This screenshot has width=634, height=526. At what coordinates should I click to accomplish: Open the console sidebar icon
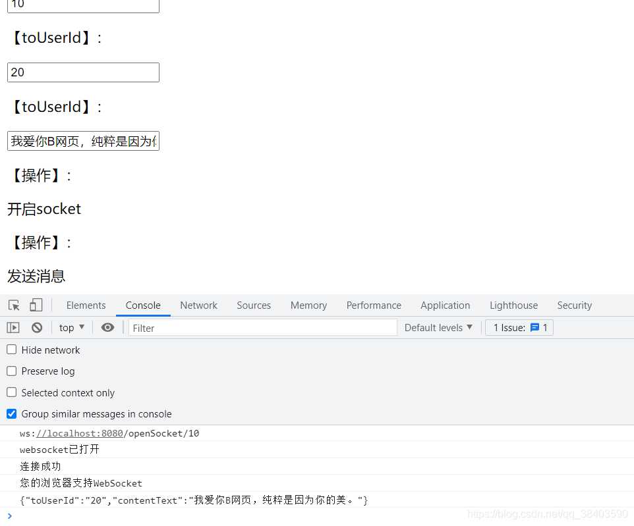pyautogui.click(x=13, y=327)
